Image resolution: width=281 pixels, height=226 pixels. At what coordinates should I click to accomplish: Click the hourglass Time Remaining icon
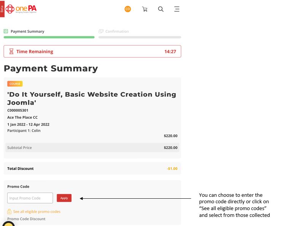pos(11,52)
